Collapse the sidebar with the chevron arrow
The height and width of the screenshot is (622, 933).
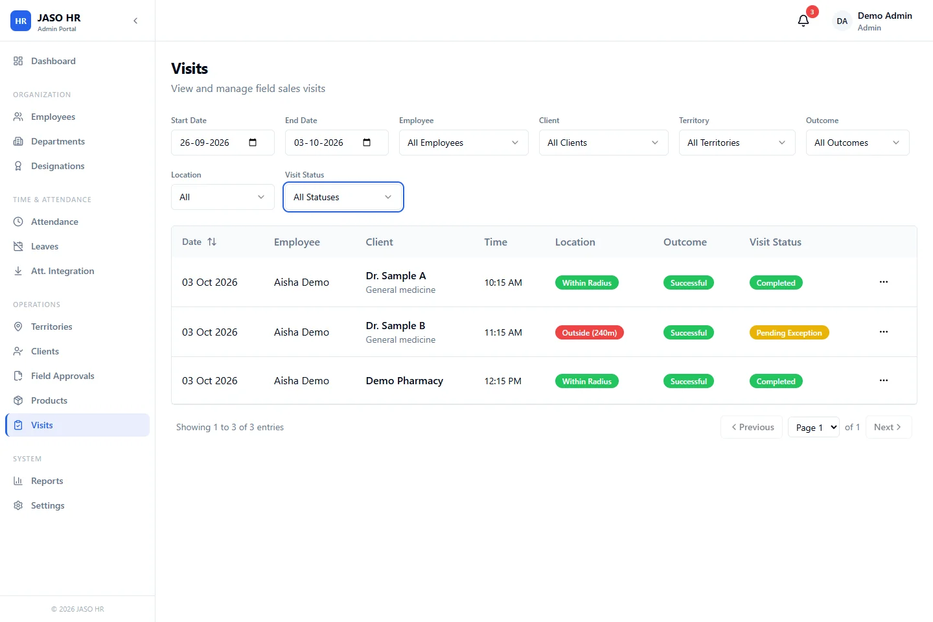(x=135, y=21)
